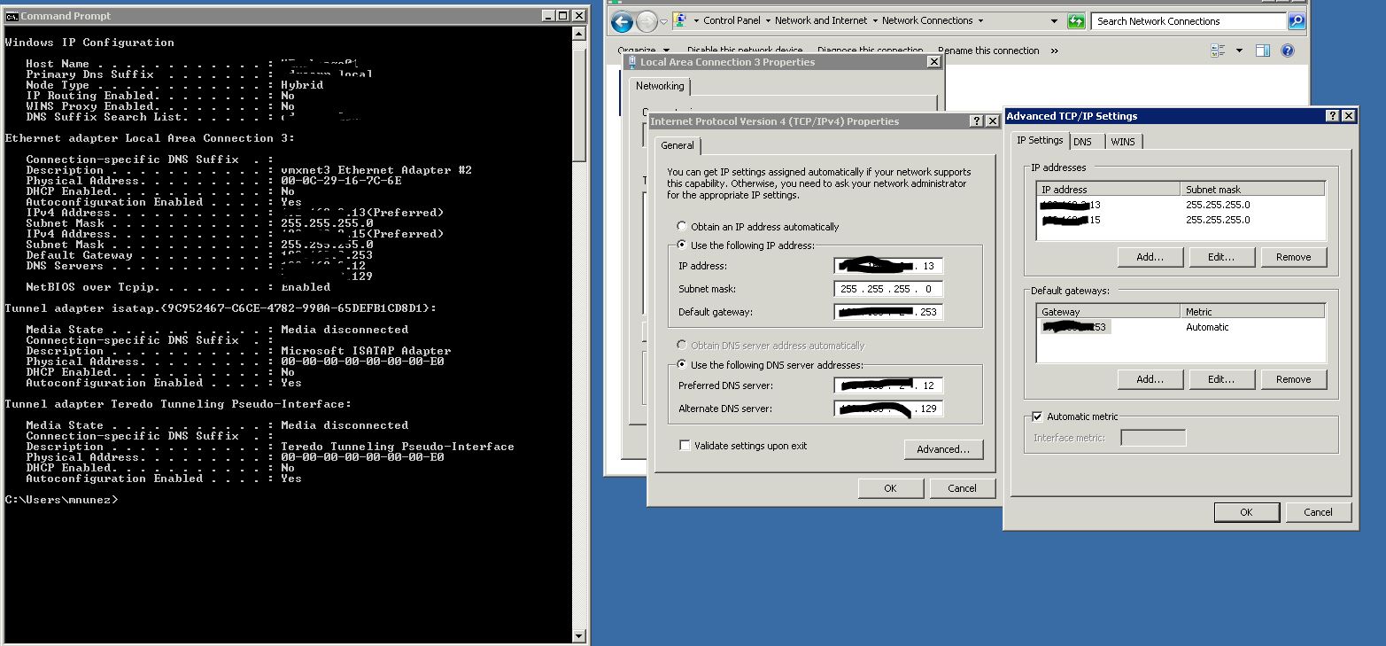Expand Network and Internet breadcrumb arrow
The height and width of the screenshot is (646, 1386).
875,20
